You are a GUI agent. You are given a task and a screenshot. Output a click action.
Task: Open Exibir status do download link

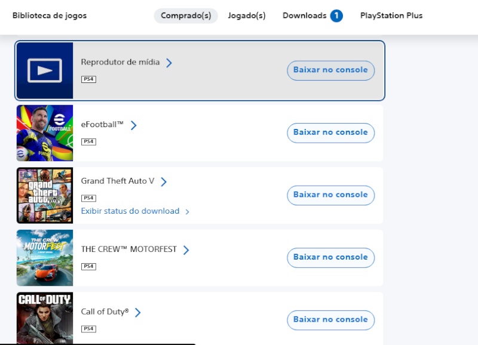[x=130, y=211]
